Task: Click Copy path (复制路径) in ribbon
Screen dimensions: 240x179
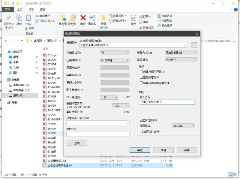Action: coord(43,16)
